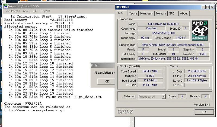
Task: Click the Instructions field listing MMX, SSE
Action: pyautogui.click(x=173, y=59)
